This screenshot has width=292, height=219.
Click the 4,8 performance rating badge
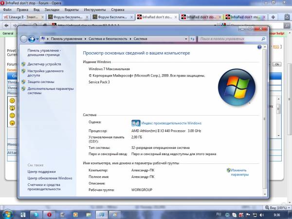click(x=136, y=123)
